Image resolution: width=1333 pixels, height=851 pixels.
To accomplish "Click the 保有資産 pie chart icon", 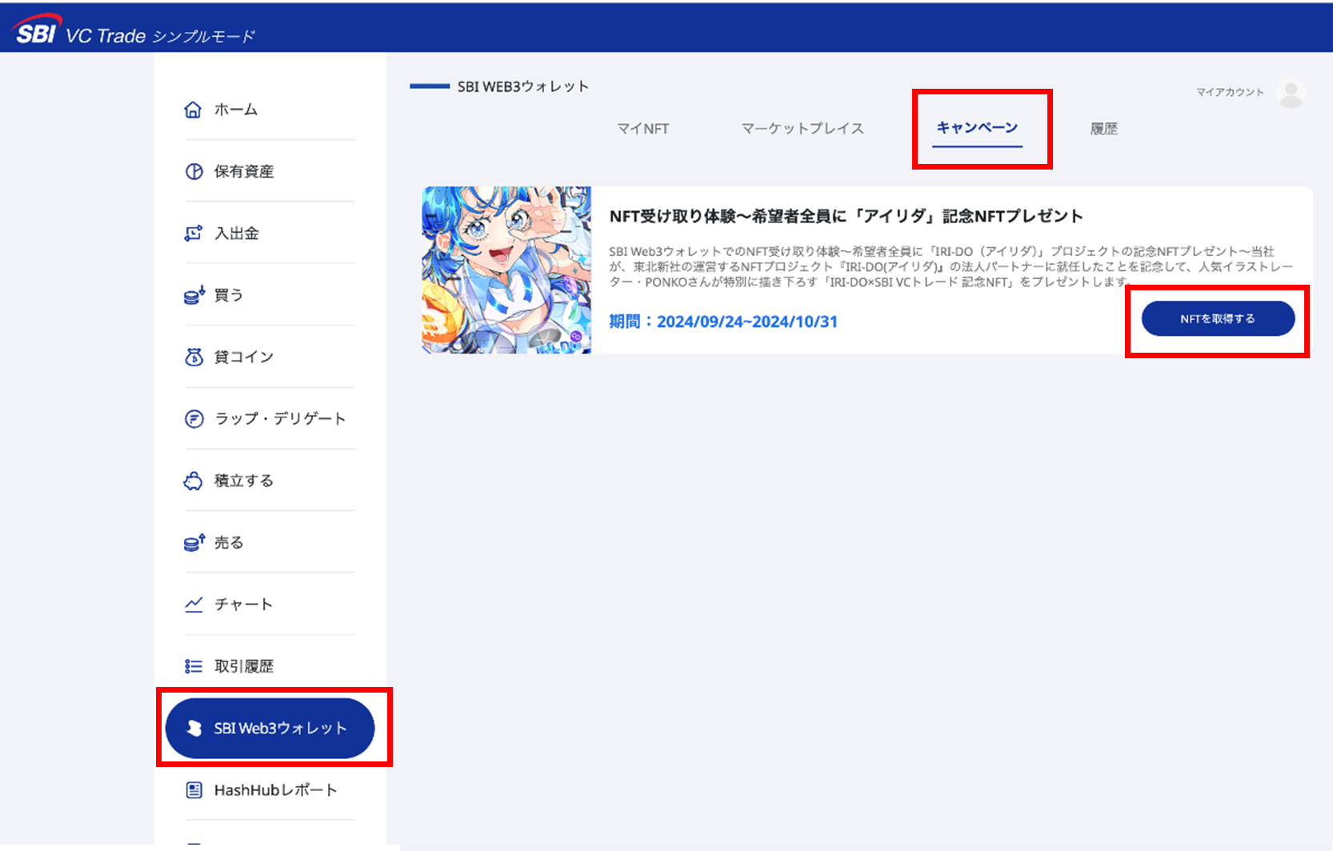I will (x=194, y=171).
